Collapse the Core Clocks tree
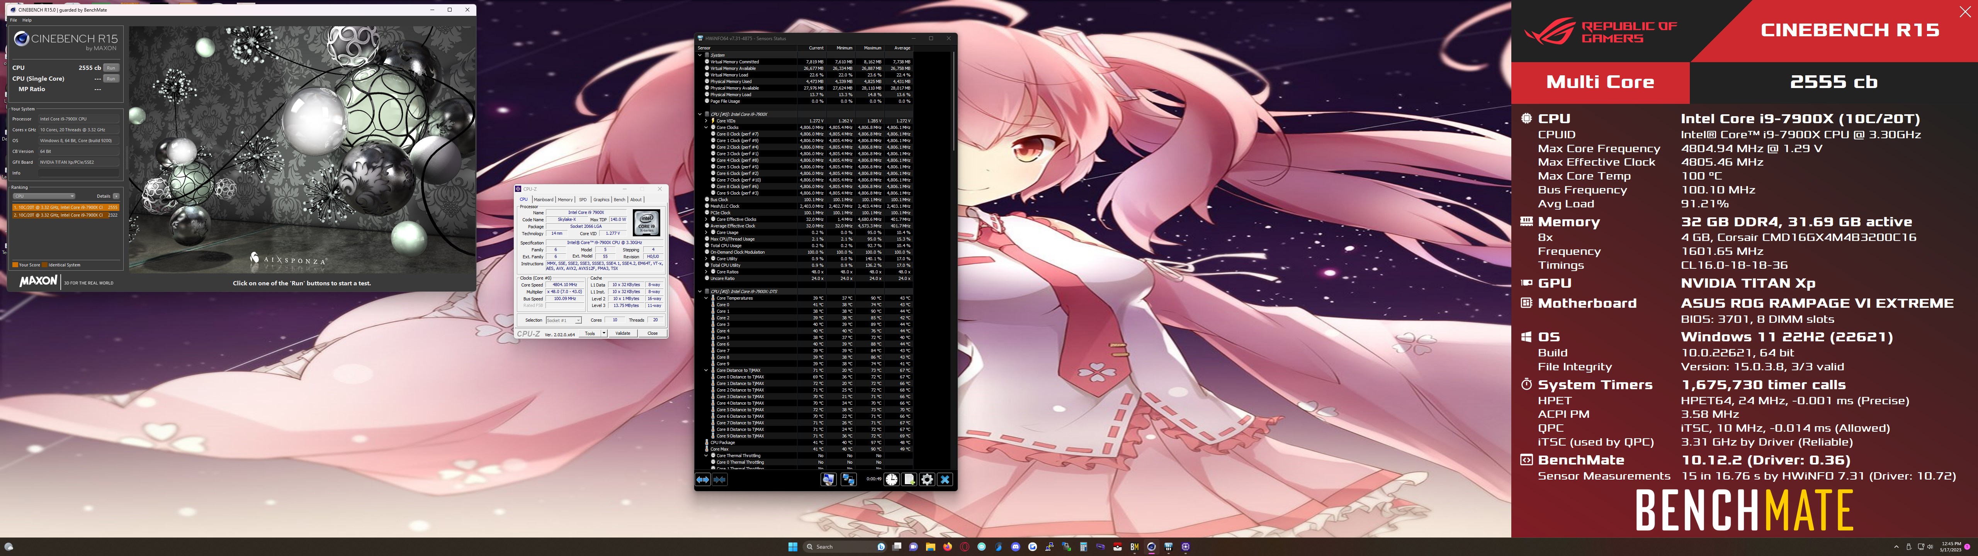 [x=707, y=127]
